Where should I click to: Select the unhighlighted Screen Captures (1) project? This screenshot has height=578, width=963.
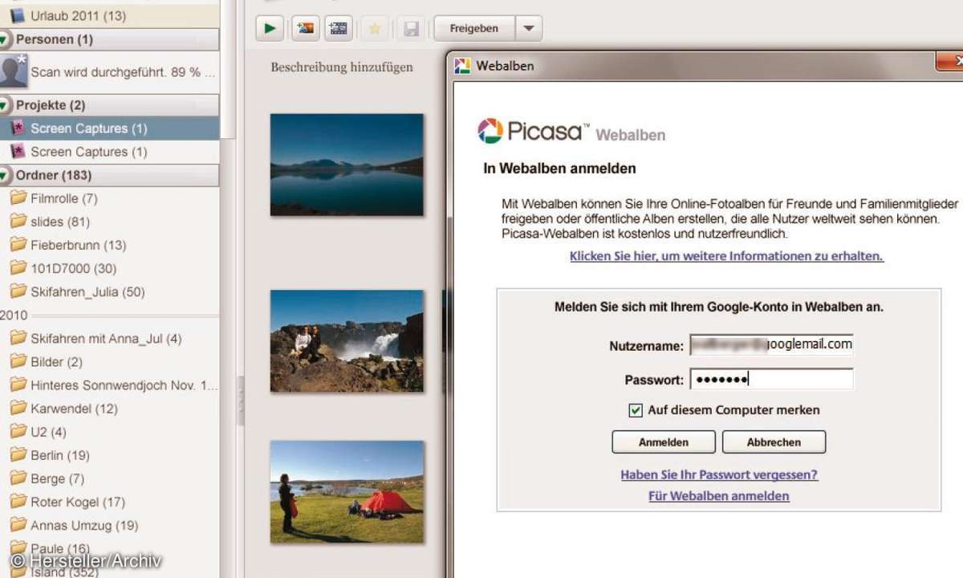pos(109,152)
